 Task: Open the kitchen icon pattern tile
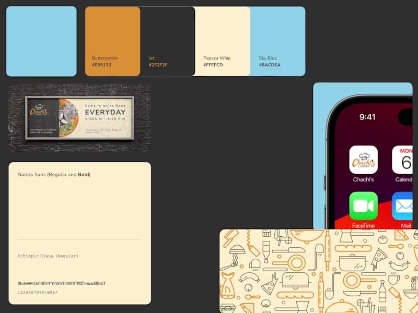[x=319, y=271]
